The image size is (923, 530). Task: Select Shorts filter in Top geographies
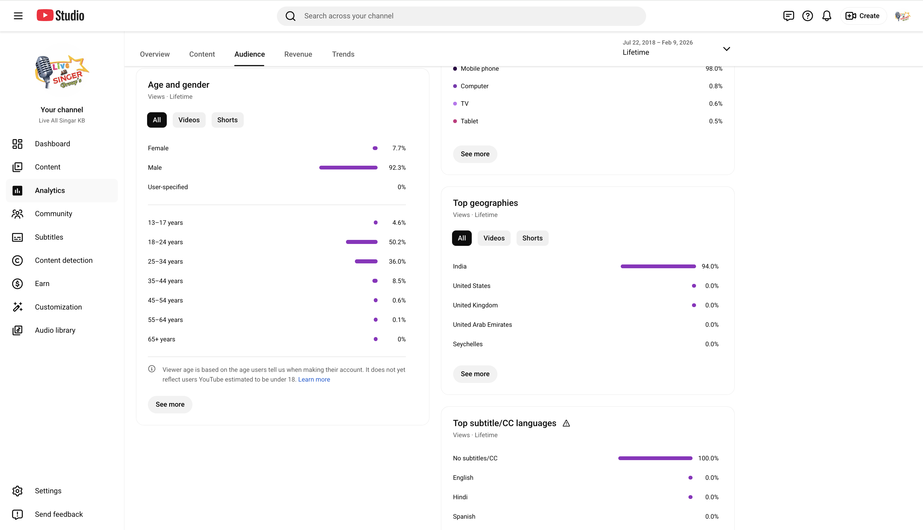pyautogui.click(x=532, y=238)
